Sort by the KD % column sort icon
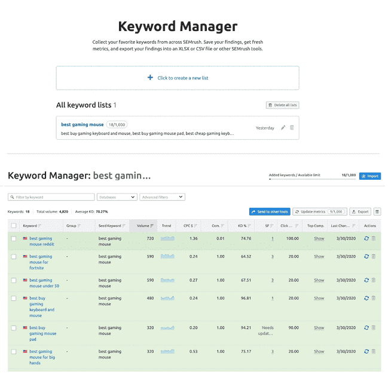 coord(249,226)
